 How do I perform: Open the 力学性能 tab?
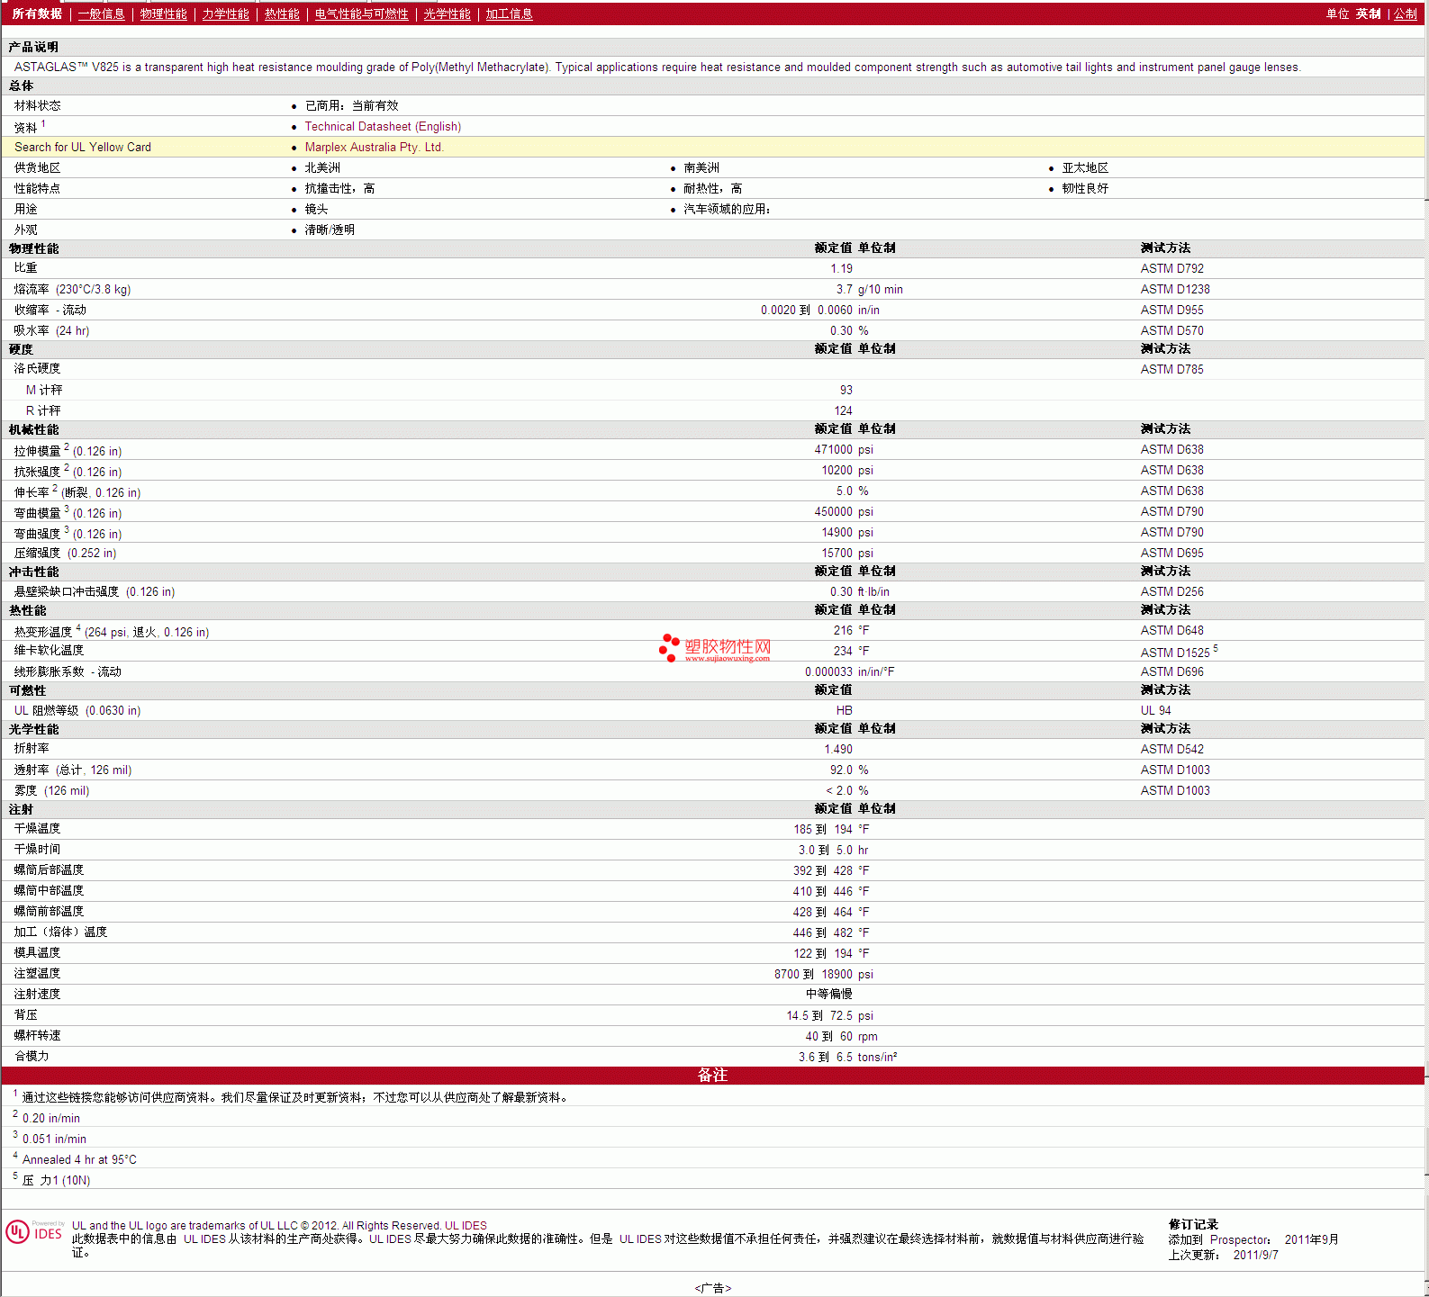(225, 14)
